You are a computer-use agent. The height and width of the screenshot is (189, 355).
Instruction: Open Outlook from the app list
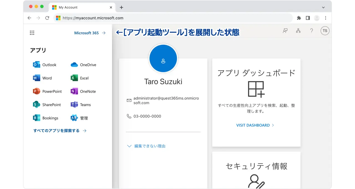tap(44, 65)
